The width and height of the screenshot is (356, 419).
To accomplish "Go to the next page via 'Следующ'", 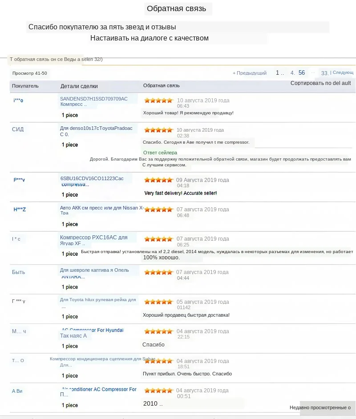I will pyautogui.click(x=343, y=73).
